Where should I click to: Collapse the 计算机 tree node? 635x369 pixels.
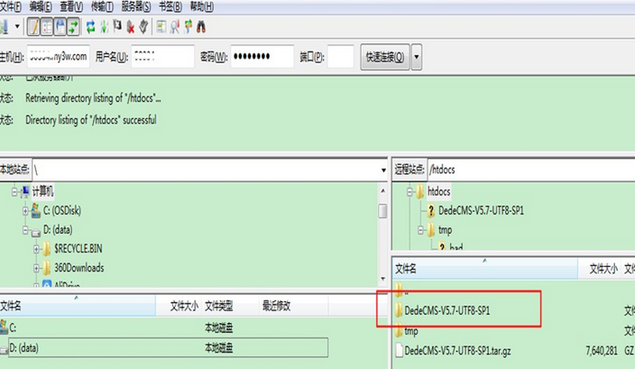(14, 191)
